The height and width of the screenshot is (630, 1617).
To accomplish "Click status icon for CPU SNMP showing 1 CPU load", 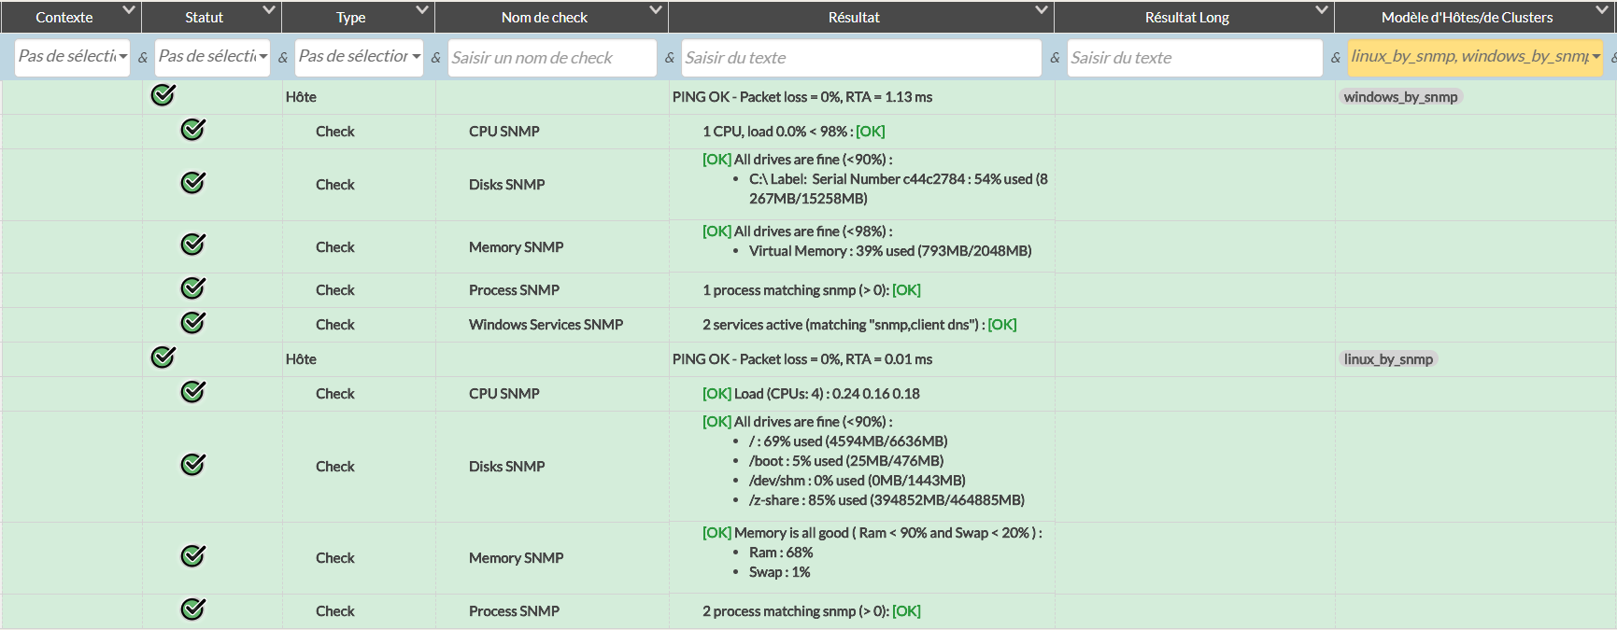I will tap(192, 130).
